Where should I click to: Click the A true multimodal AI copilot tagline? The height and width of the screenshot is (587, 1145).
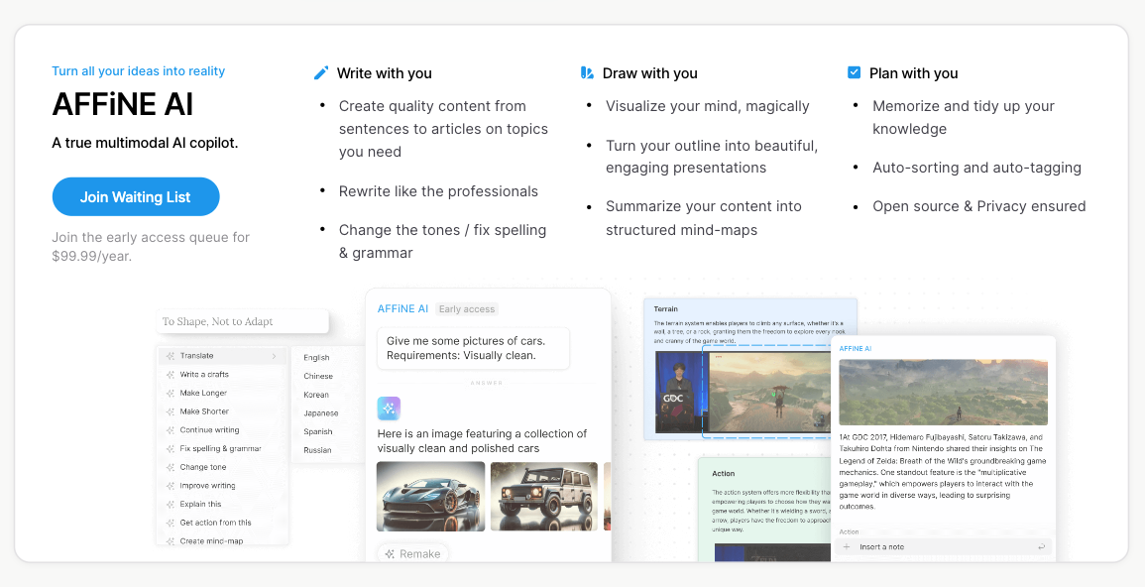[146, 143]
